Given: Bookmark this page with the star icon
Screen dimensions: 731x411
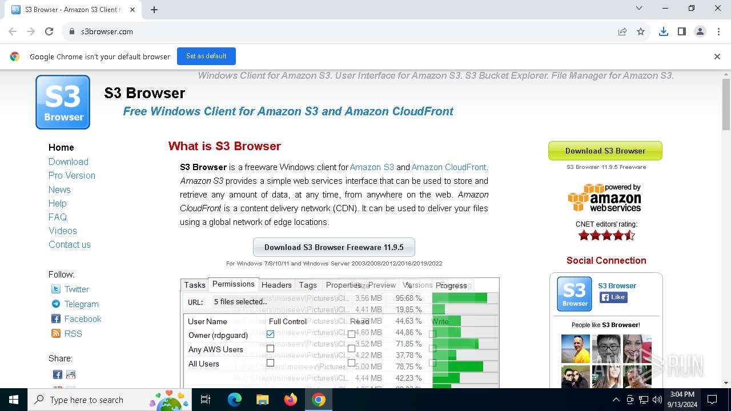Looking at the screenshot, I should [641, 31].
